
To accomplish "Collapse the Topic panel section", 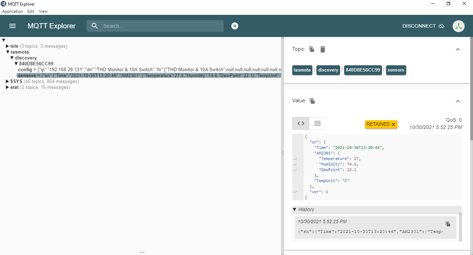I will point(458,49).
